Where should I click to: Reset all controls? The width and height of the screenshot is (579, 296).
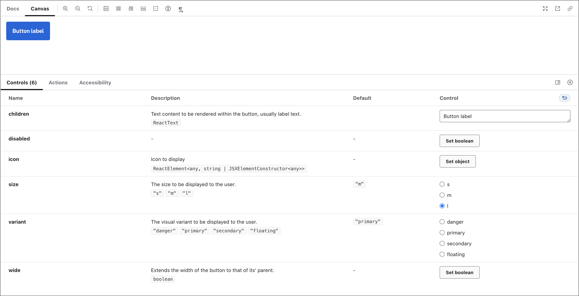[565, 98]
